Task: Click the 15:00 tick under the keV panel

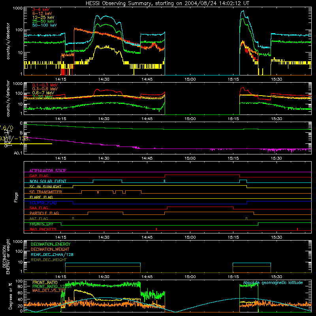Action: click(x=190, y=79)
